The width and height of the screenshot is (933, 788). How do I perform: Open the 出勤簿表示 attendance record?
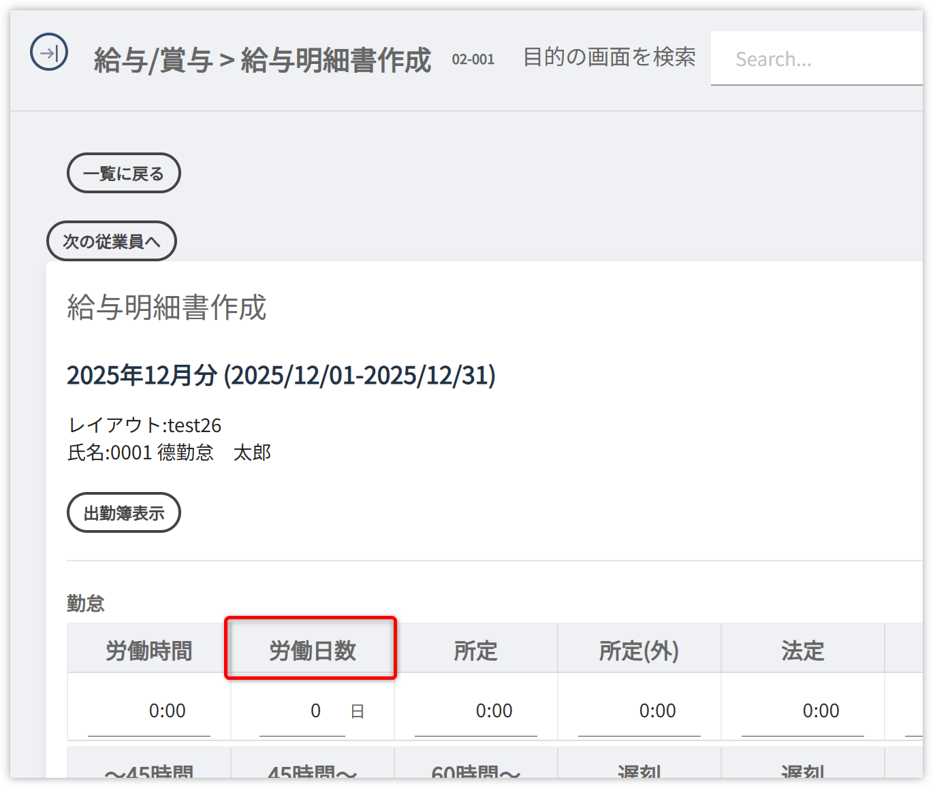point(123,513)
